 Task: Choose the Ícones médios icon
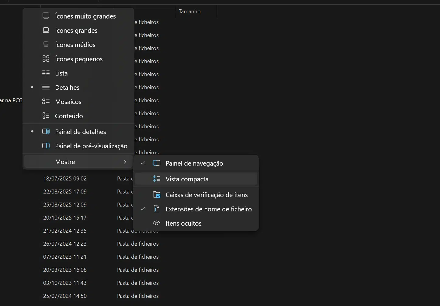(x=46, y=45)
